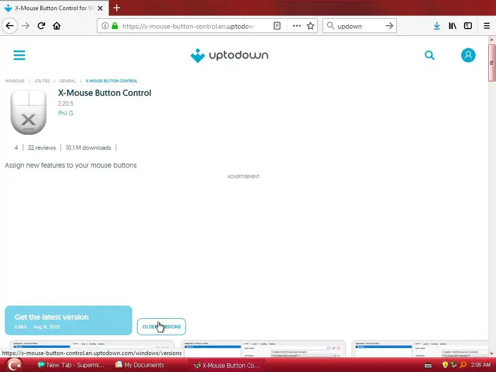Close the X-Mouse Button Control tab
This screenshot has width=496, height=372.
tap(100, 8)
